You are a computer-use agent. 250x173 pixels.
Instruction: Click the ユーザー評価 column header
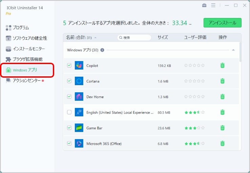(x=195, y=38)
